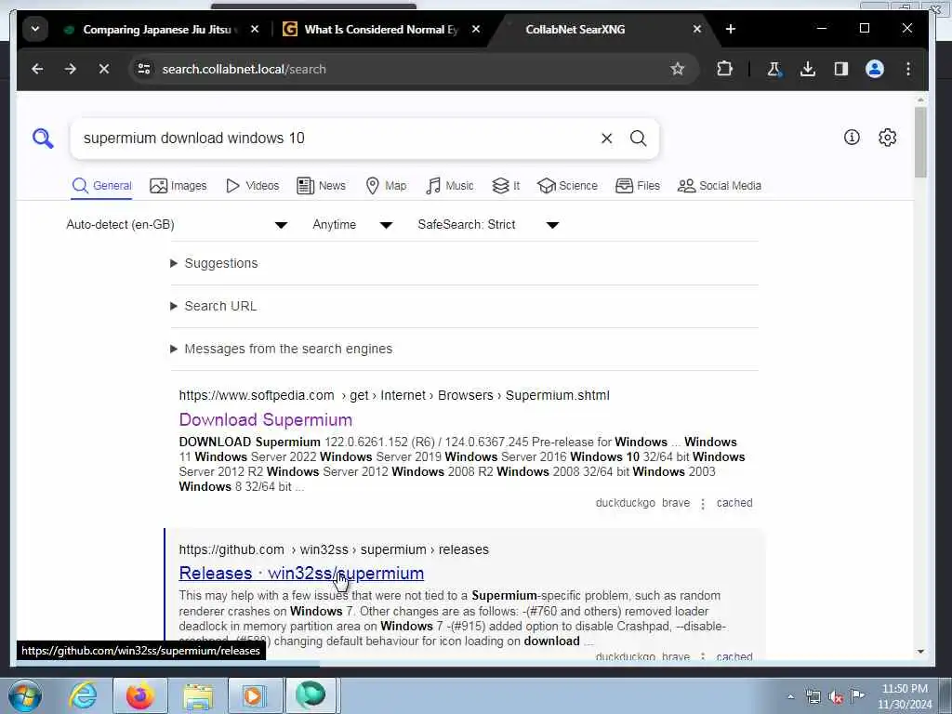Open Chrome Labs flask icon
The width and height of the screenshot is (952, 714).
pos(774,69)
